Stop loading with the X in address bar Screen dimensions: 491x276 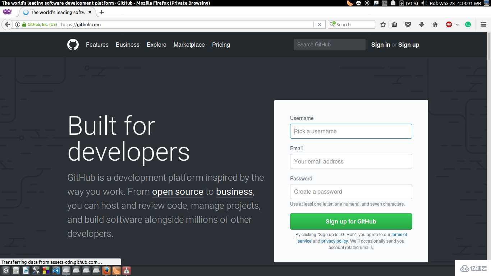[x=320, y=24]
